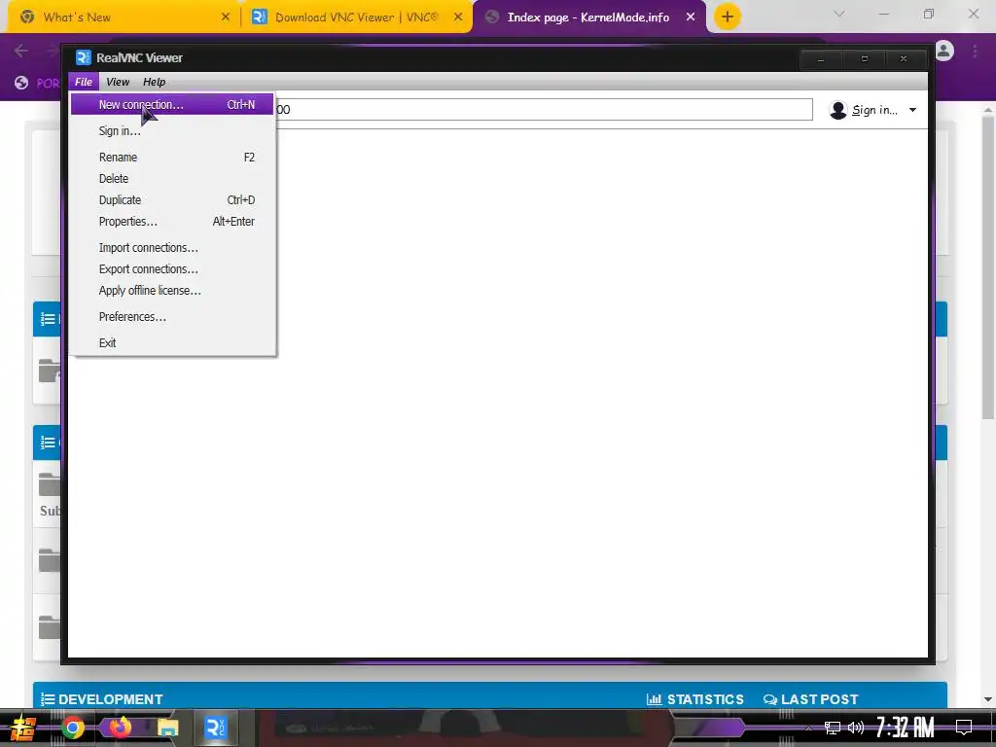This screenshot has width=996, height=747.
Task: Maximize the RealVNC Viewer window
Action: click(x=864, y=59)
